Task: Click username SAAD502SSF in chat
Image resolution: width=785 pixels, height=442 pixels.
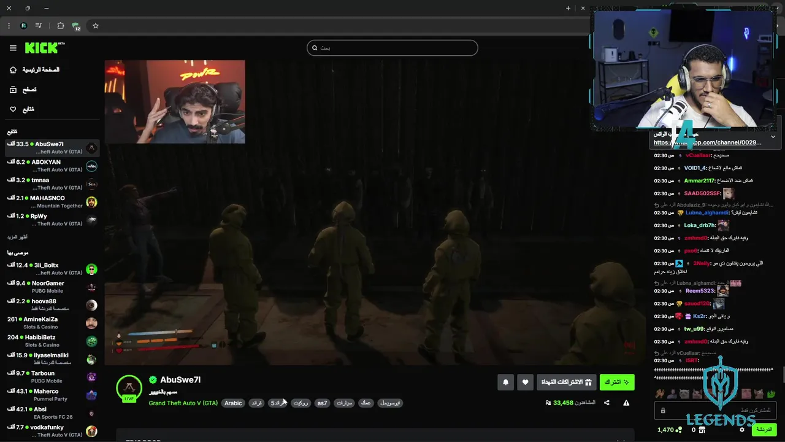Action: 702,193
